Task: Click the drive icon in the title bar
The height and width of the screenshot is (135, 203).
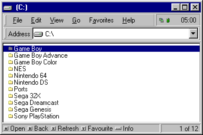Action: [x=8, y=8]
